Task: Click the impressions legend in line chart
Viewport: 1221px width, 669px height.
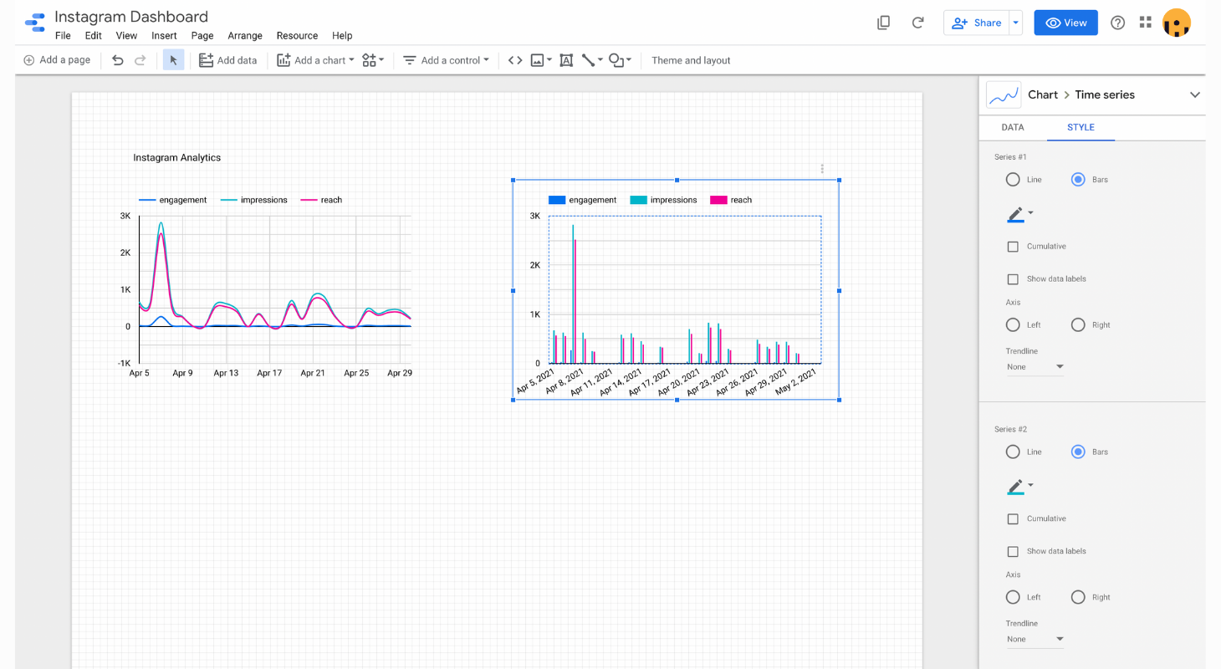Action: pyautogui.click(x=253, y=200)
